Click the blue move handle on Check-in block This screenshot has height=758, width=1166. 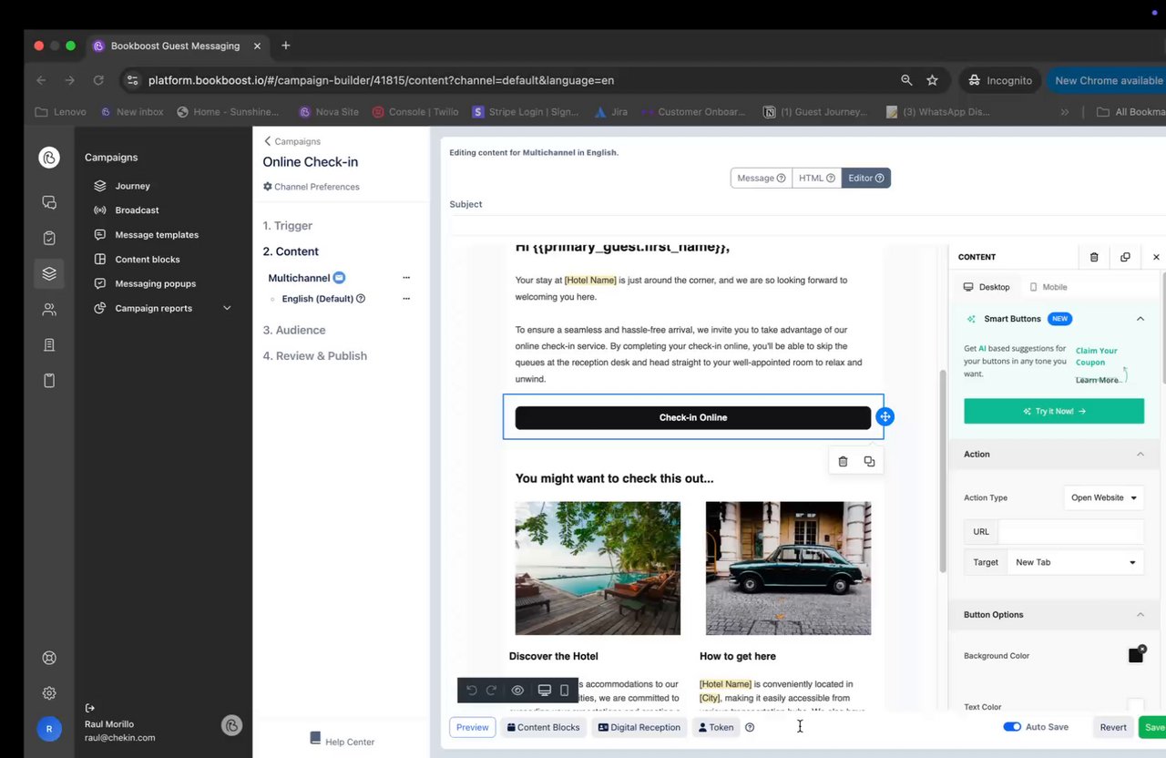tap(885, 417)
